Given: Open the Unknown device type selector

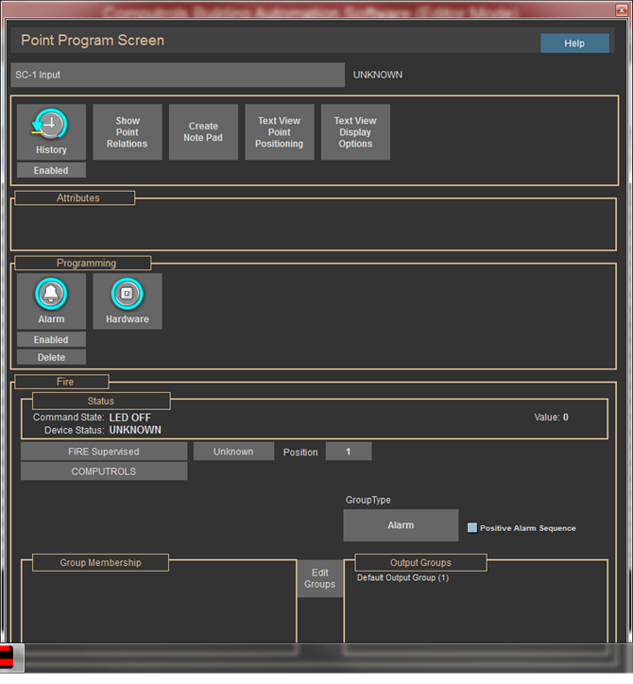Looking at the screenshot, I should point(233,452).
